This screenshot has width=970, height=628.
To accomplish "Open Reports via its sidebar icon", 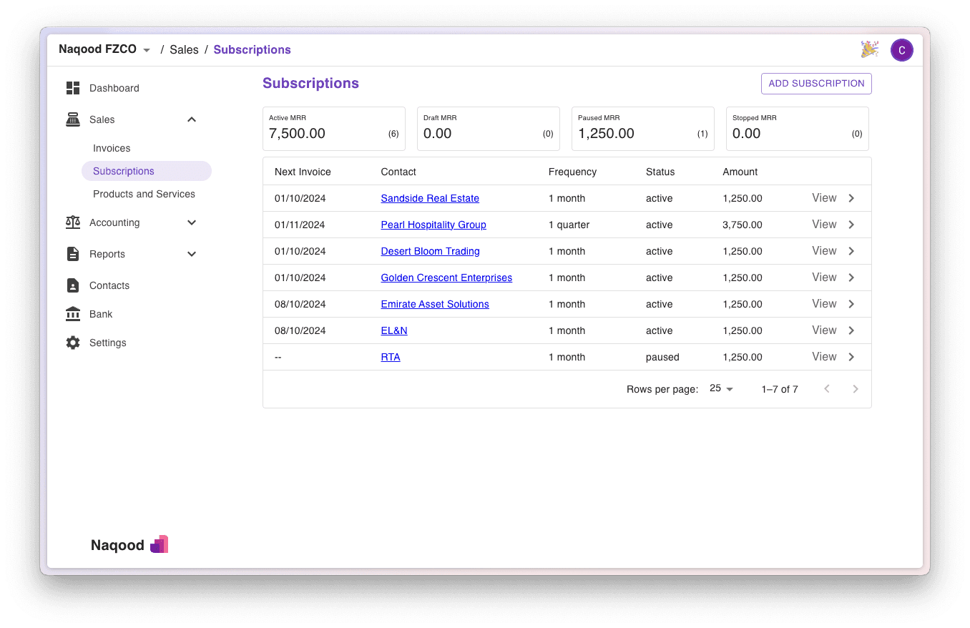I will click(x=73, y=254).
